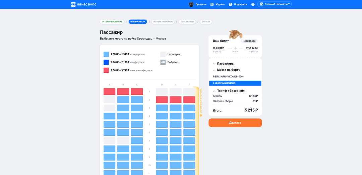Choose blue seat 10A
The width and height of the screenshot is (362, 175).
tap(109, 165)
